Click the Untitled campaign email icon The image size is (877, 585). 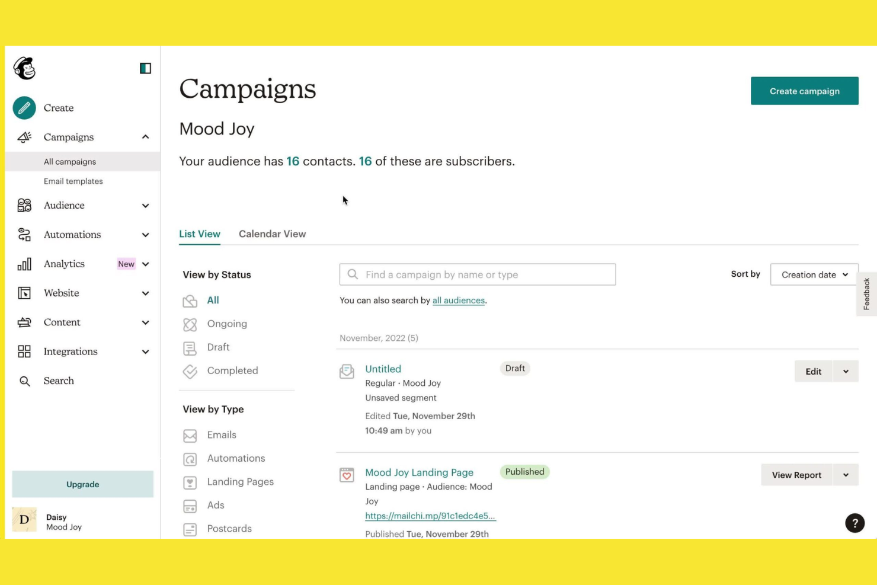coord(347,371)
